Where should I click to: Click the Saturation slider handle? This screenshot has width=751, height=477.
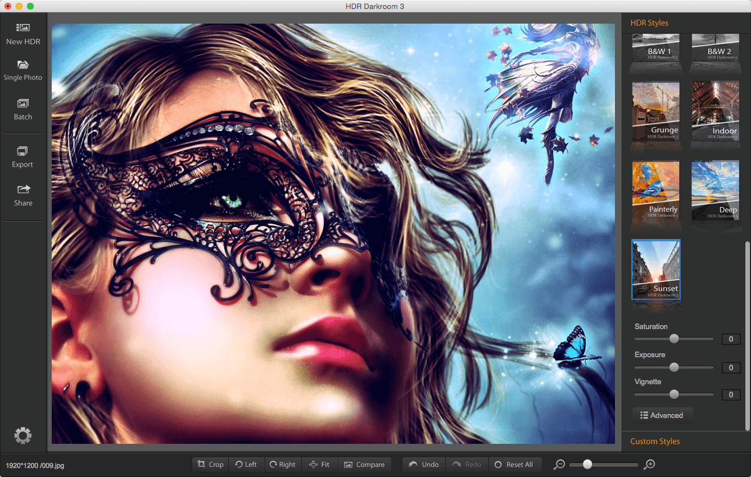674,339
